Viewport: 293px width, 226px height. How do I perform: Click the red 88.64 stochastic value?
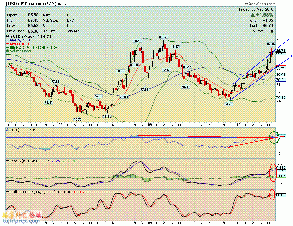79,192
